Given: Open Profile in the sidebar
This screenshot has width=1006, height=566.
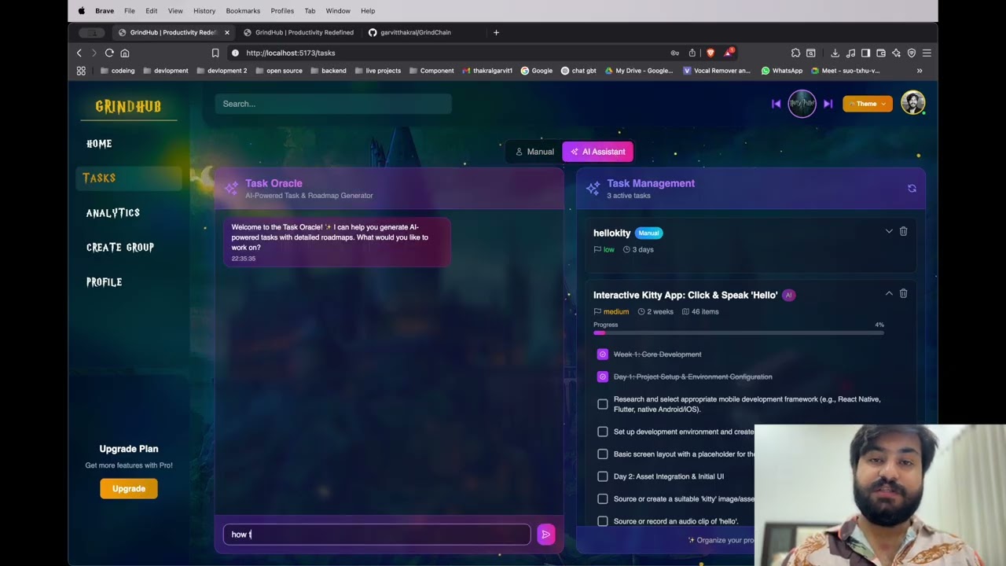Looking at the screenshot, I should [105, 281].
